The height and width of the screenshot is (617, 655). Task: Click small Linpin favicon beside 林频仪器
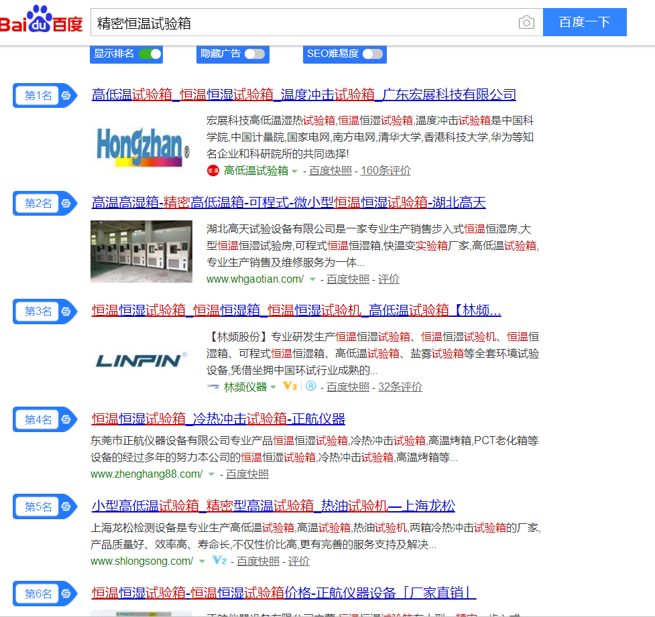coord(213,387)
